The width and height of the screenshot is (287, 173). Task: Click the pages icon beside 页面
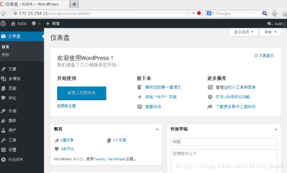click(3, 89)
